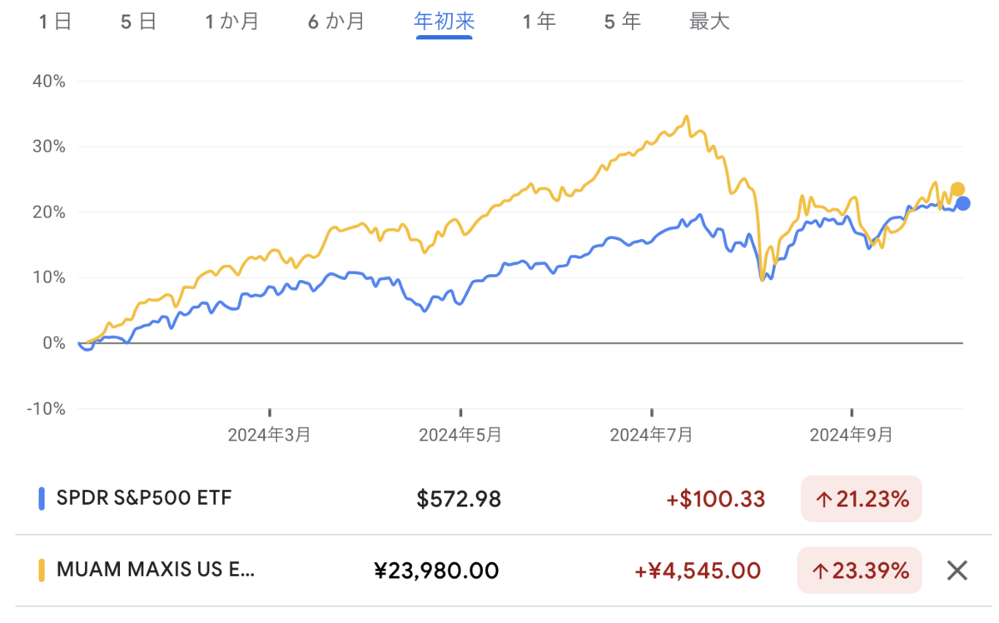Select the 1日 time range tab
999x623 pixels.
[56, 22]
